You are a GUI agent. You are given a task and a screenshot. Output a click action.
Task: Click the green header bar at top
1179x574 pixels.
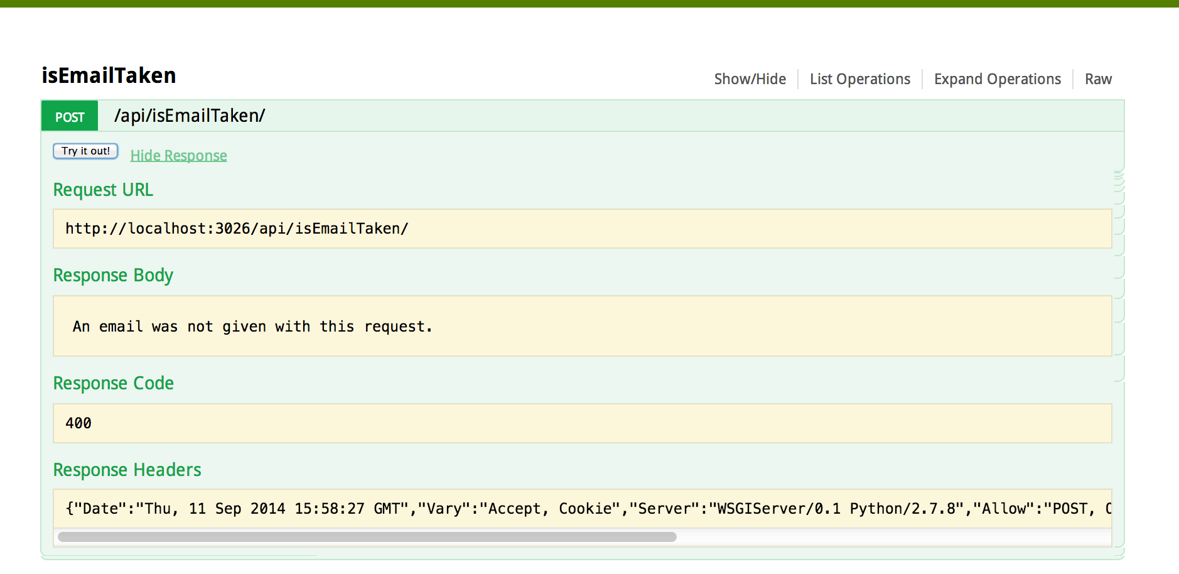point(589,3)
